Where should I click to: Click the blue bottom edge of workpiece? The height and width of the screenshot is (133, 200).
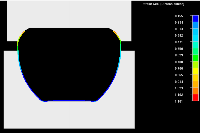[69, 101]
